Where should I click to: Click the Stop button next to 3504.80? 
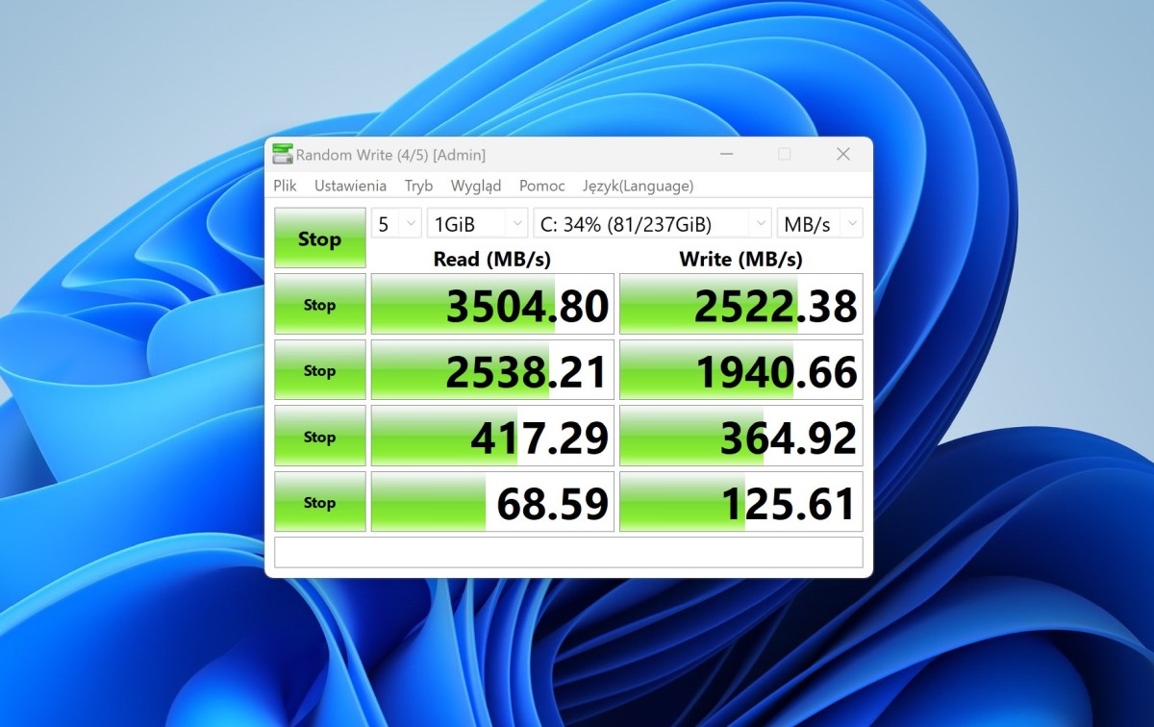coord(319,305)
